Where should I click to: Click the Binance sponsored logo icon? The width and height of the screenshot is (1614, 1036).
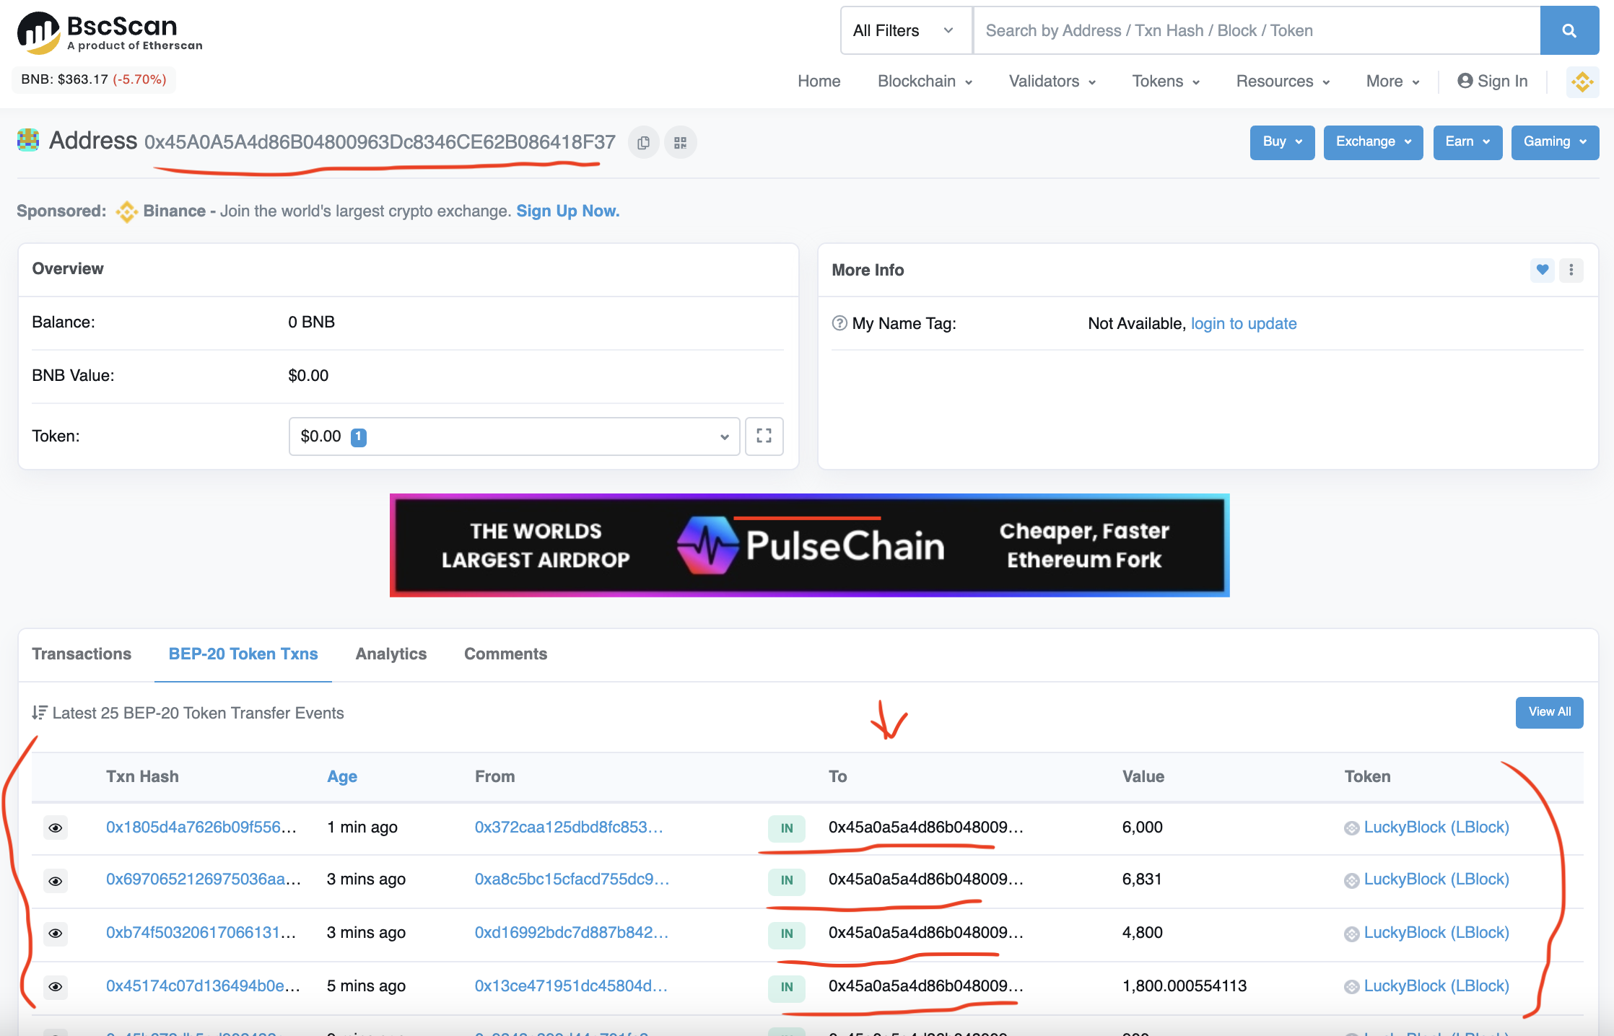click(127, 211)
